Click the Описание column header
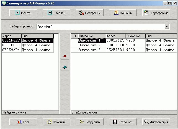The width and height of the screenshot is (178, 129). [92, 36]
